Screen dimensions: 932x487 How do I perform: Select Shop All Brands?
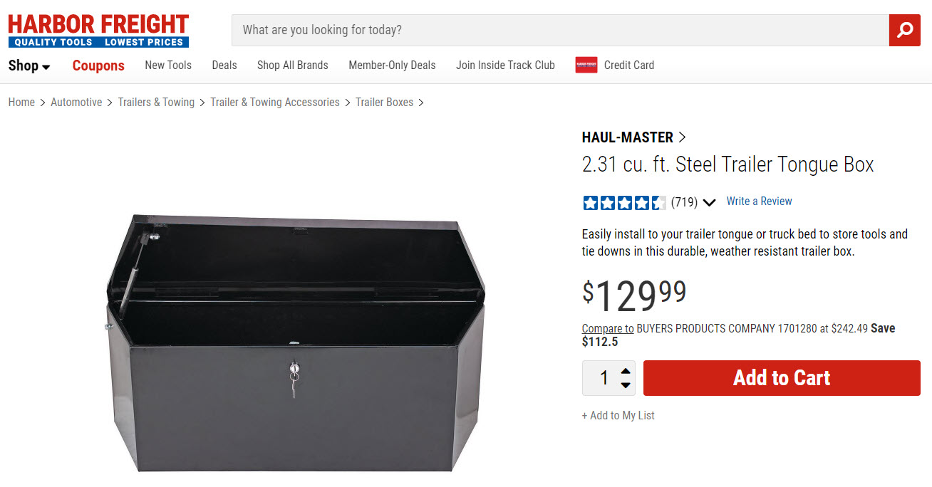click(293, 66)
